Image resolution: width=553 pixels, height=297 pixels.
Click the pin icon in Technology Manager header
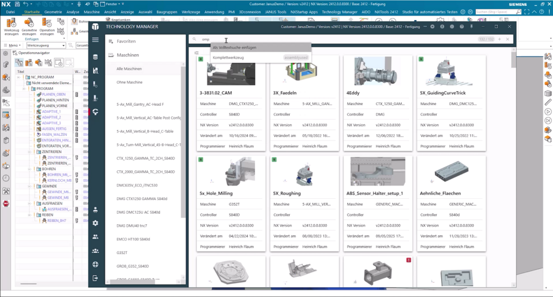[471, 27]
